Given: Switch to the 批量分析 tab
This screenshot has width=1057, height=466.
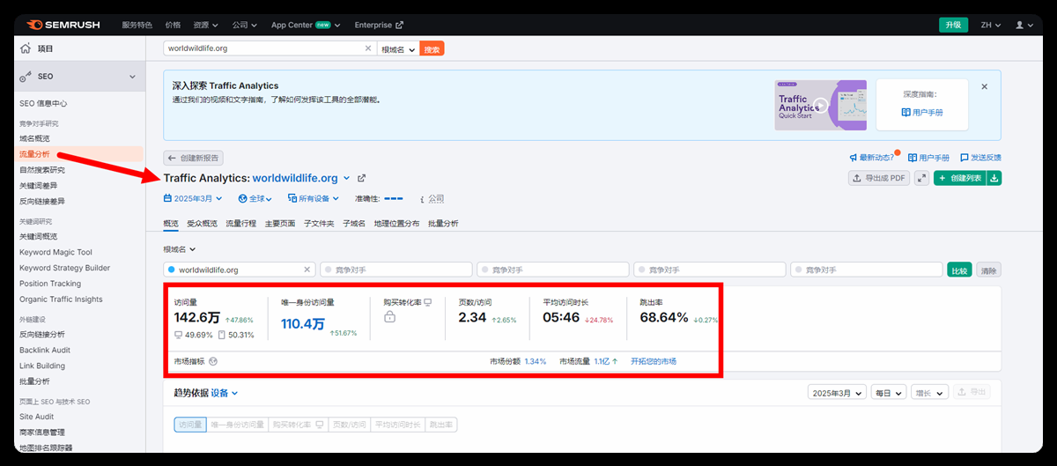Looking at the screenshot, I should pyautogui.click(x=443, y=224).
